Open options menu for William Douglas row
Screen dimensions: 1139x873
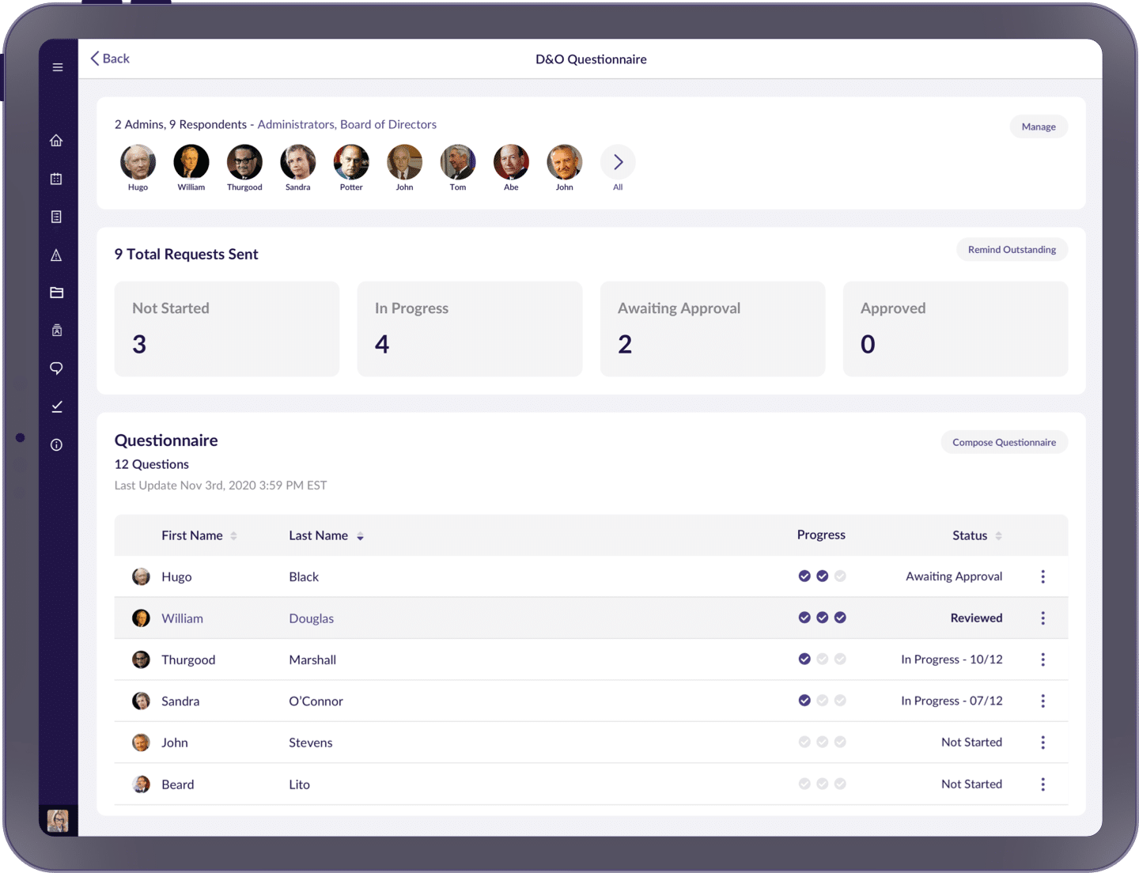(x=1043, y=618)
